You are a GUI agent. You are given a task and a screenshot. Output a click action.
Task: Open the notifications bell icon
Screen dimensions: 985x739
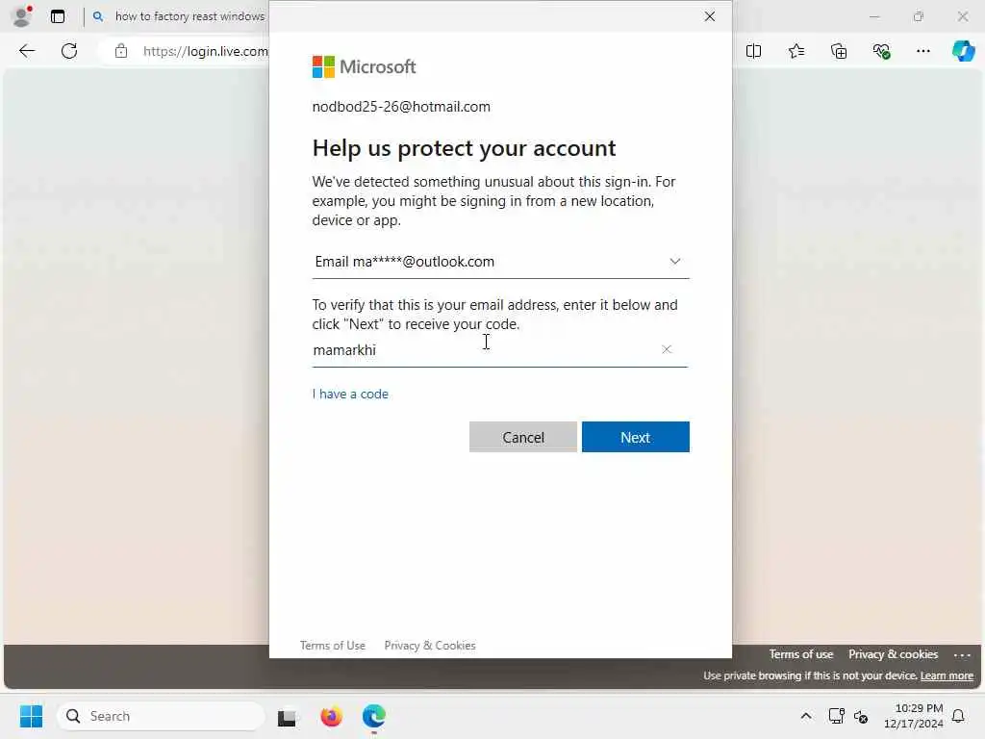click(958, 716)
